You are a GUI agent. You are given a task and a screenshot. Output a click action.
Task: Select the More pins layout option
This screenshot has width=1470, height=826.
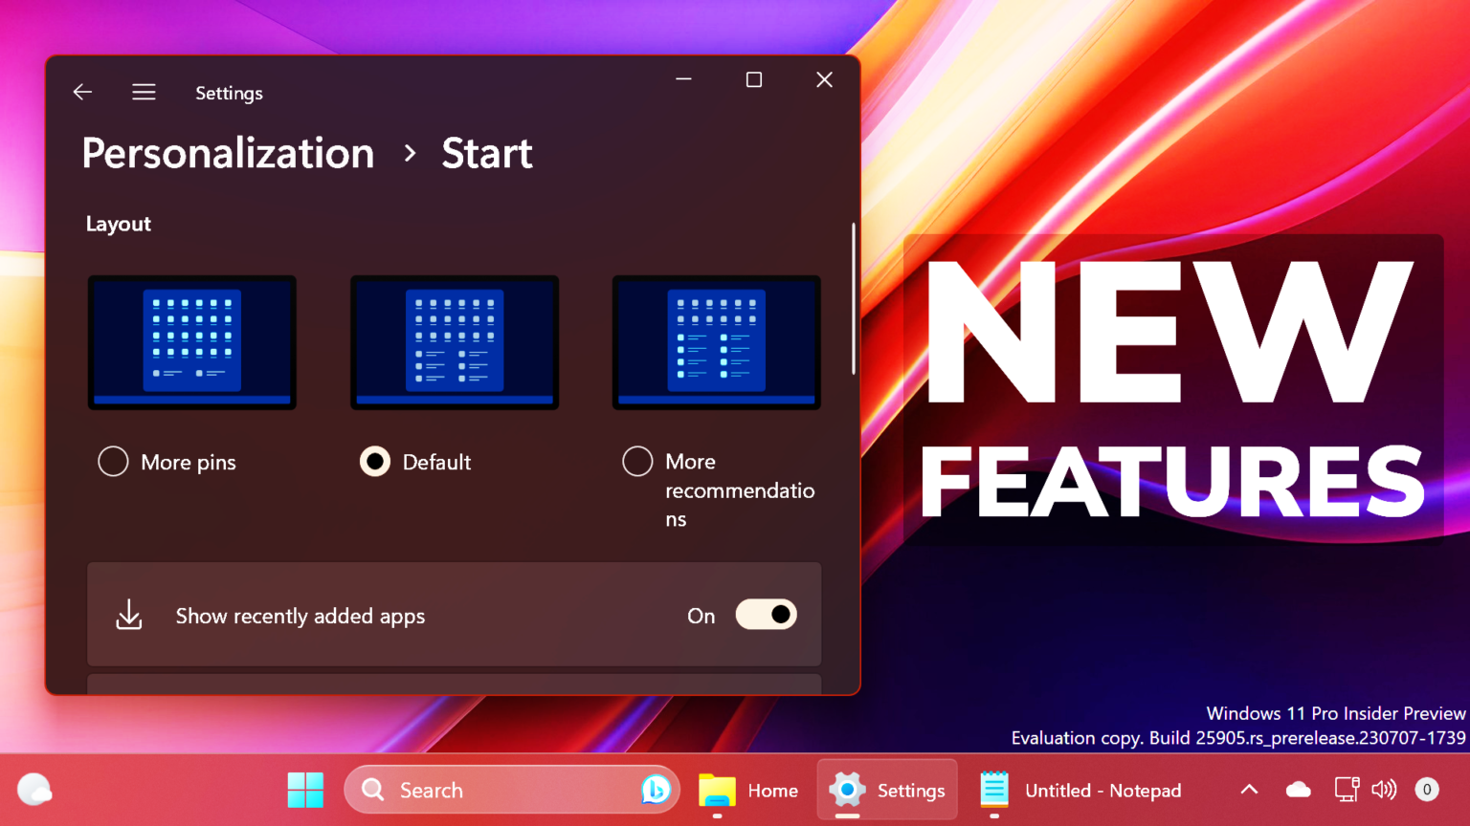click(x=113, y=461)
